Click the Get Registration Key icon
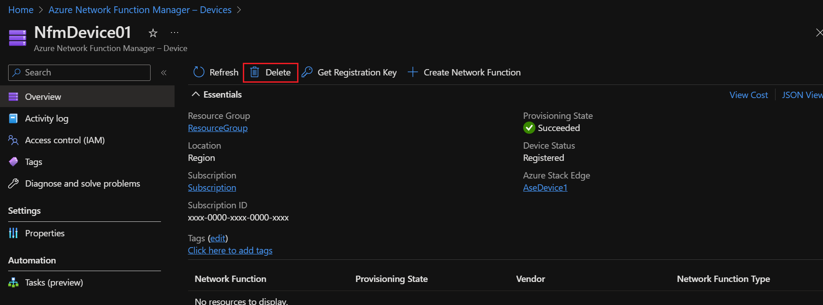The height and width of the screenshot is (305, 823). [307, 72]
